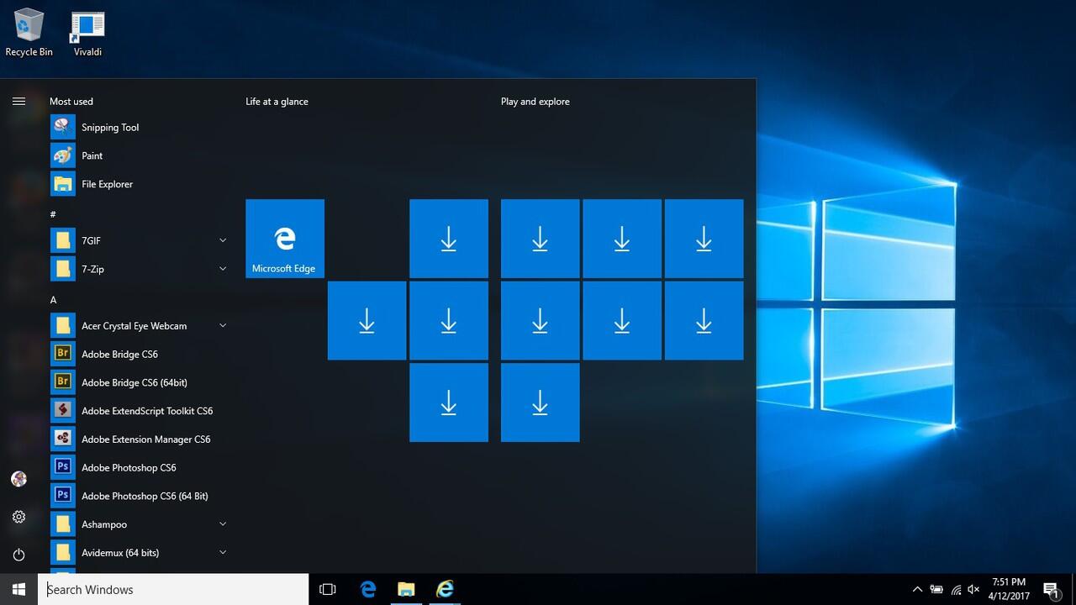The image size is (1076, 605).
Task: Click 'Play and explore' group title
Action: 535,102
